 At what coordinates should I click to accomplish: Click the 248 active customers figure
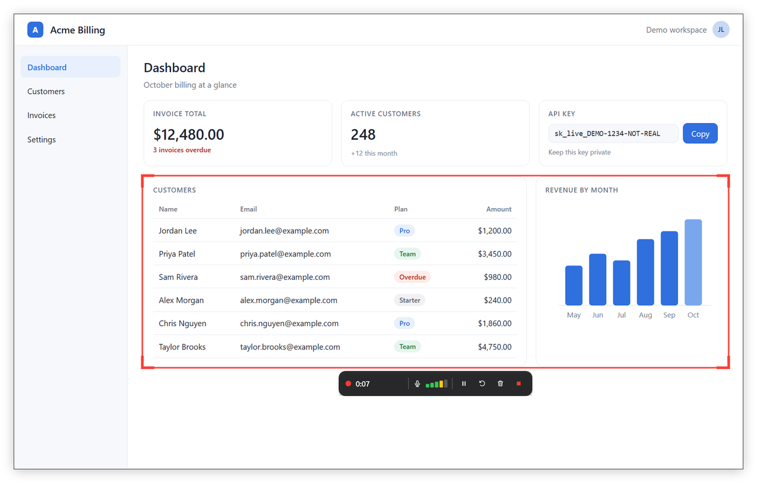click(x=363, y=134)
